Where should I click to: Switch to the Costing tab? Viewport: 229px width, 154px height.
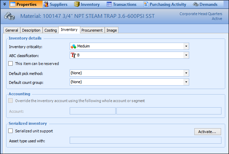[x=50, y=30]
